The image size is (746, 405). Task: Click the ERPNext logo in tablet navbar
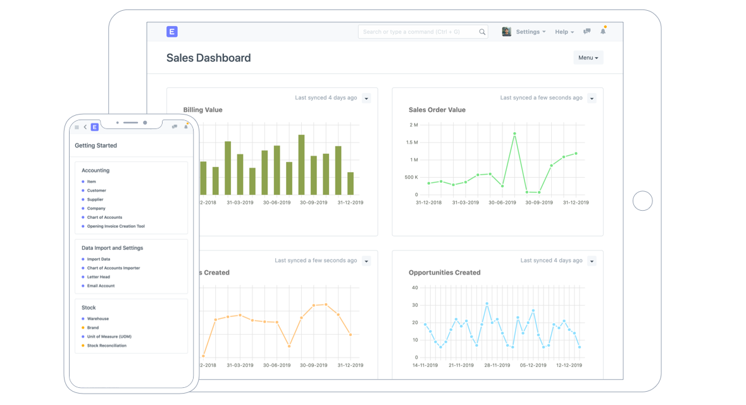pos(172,32)
